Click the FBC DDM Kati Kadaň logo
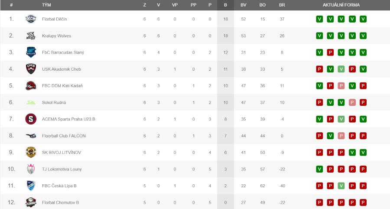The height and width of the screenshot is (209, 390). pos(31,85)
